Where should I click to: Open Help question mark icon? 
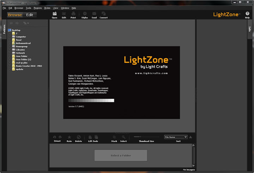[247, 13]
